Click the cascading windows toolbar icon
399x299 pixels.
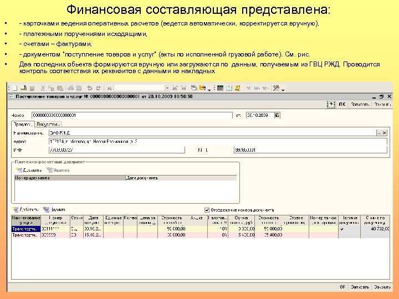pos(194,88)
